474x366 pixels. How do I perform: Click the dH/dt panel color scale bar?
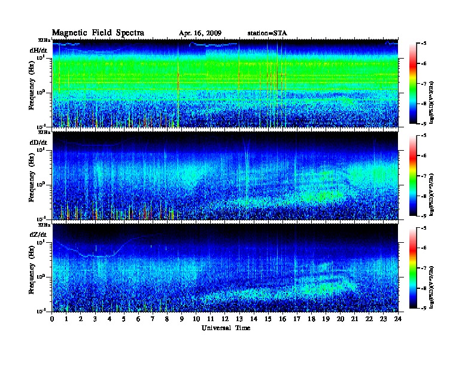(413, 83)
